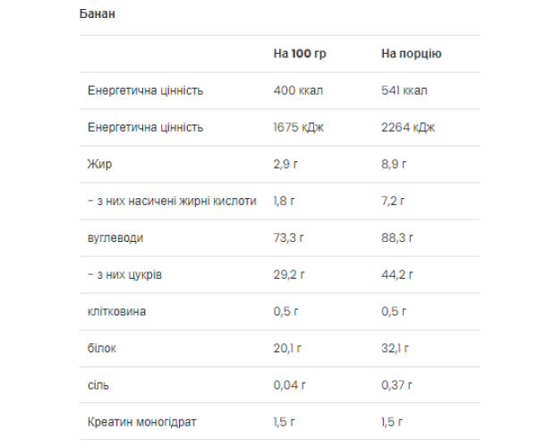Click the 2264 кДж per-serving value
Screen dimensions: 537x448
[407, 127]
